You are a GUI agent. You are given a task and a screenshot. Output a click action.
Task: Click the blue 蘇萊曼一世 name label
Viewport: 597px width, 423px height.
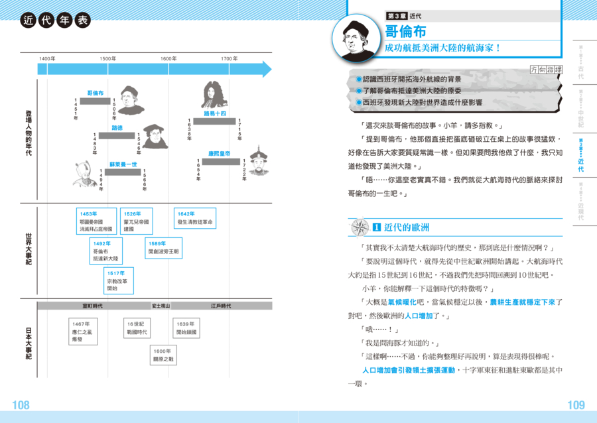pos(123,164)
